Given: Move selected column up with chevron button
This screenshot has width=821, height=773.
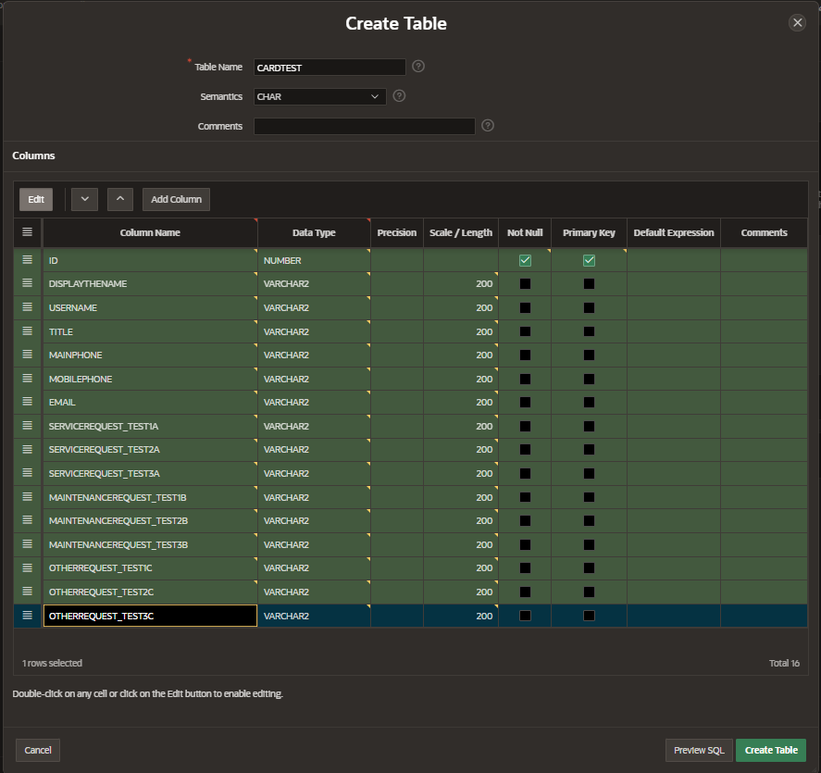Looking at the screenshot, I should (120, 199).
